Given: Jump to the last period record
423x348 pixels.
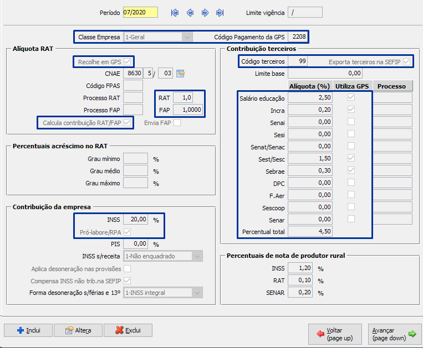Looking at the screenshot, I should pyautogui.click(x=220, y=13).
